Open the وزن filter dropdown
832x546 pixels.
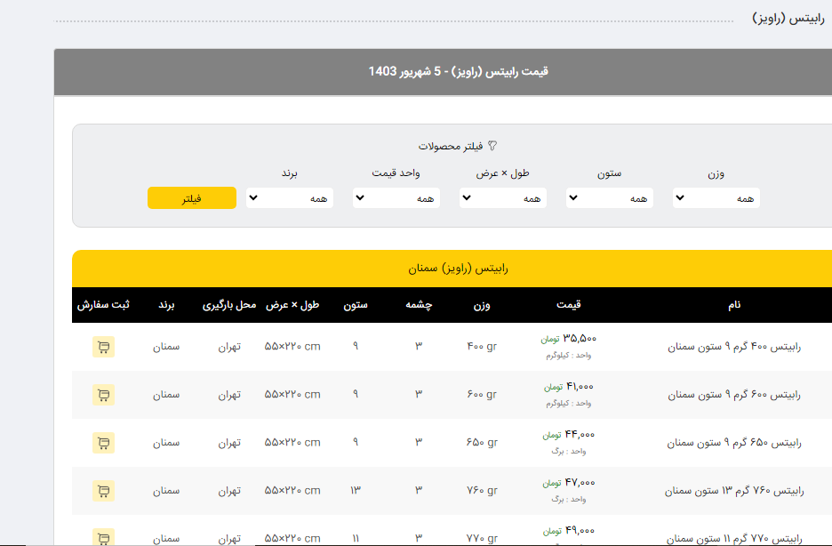(x=716, y=197)
